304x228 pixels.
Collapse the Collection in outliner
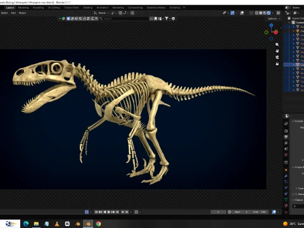pos(289,22)
